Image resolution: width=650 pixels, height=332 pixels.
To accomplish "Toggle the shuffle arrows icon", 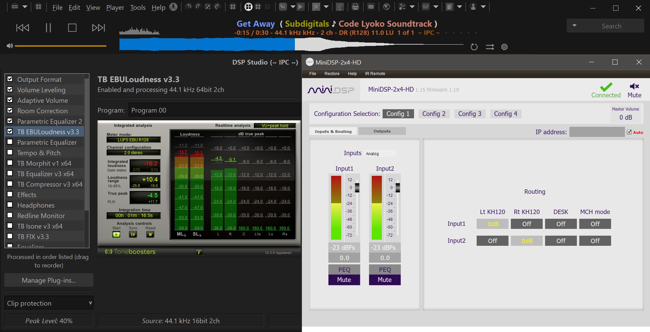I will [x=490, y=47].
